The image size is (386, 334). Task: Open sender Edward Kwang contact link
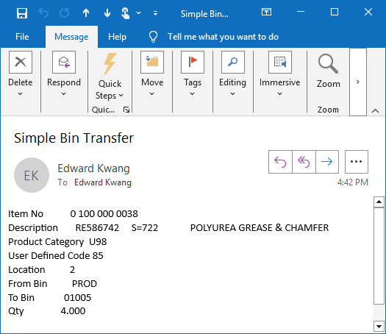pos(93,168)
